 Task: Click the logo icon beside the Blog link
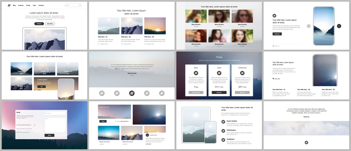click(x=9, y=5)
